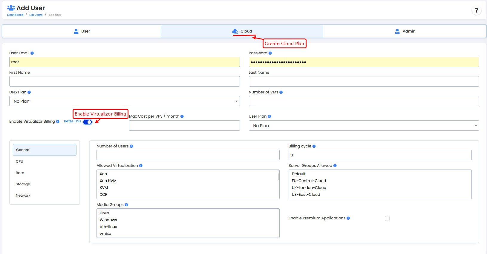The height and width of the screenshot is (254, 487).
Task: Click info icon beside User Email
Action: [x=32, y=53]
